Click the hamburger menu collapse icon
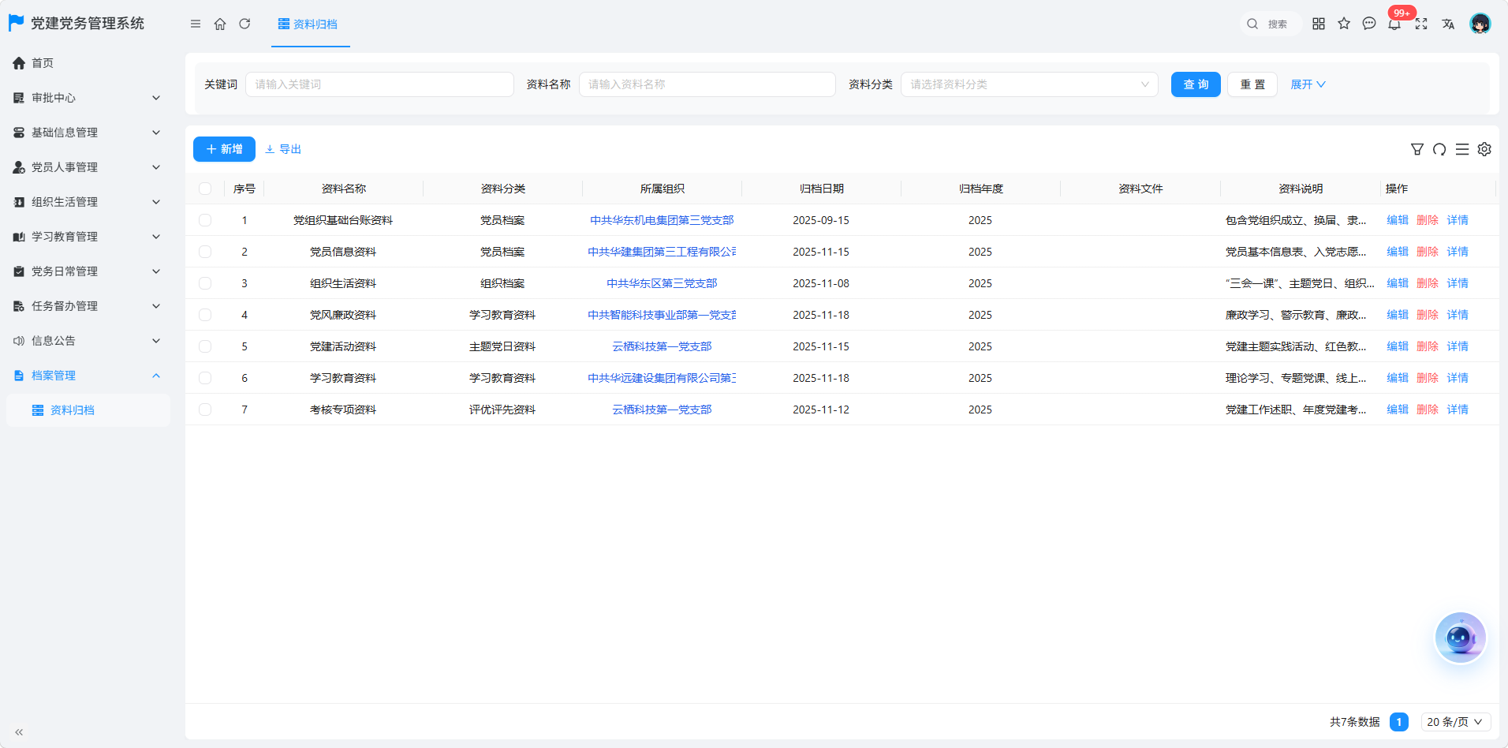The width and height of the screenshot is (1508, 748). point(196,24)
